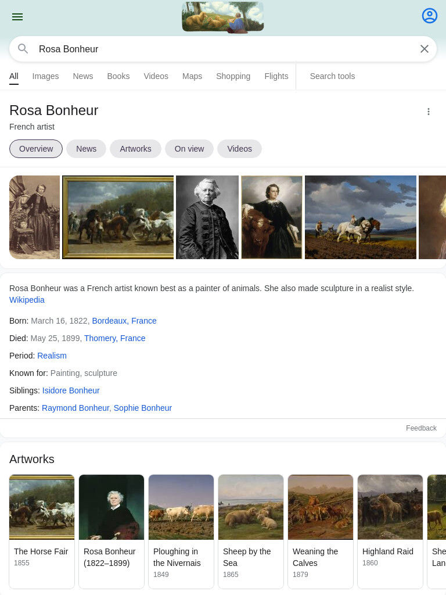This screenshot has width=446, height=595.
Task: Switch to the Images search tab
Action: coord(45,76)
